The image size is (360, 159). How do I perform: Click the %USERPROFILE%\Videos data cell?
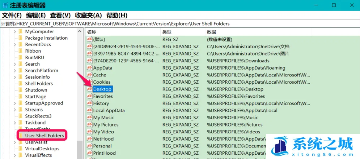233,132
